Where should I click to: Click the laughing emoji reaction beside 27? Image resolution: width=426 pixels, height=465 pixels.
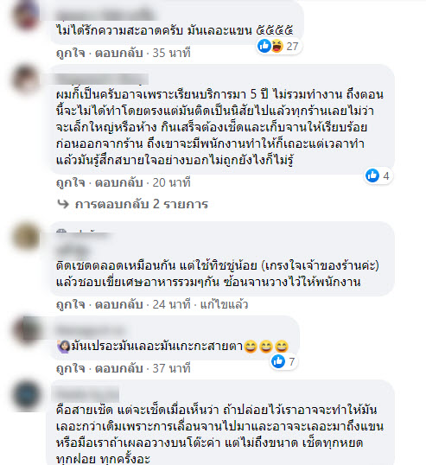[277, 46]
